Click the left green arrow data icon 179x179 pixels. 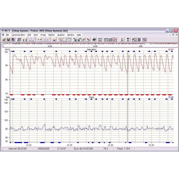[75, 40]
